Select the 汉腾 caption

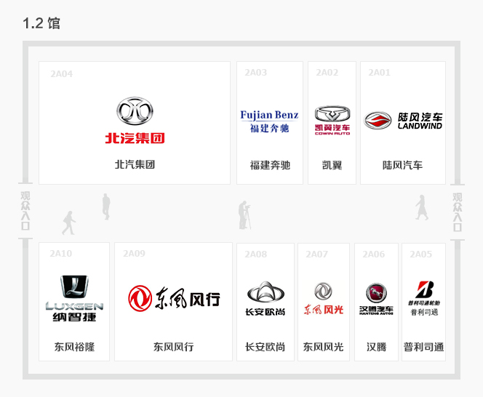click(x=376, y=347)
